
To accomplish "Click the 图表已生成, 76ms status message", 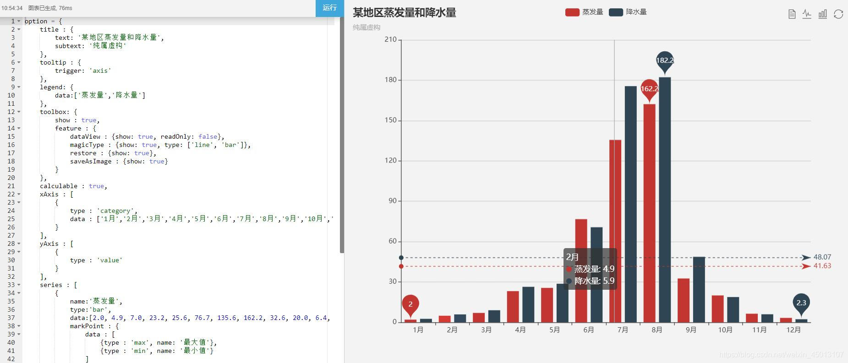I will (50, 8).
